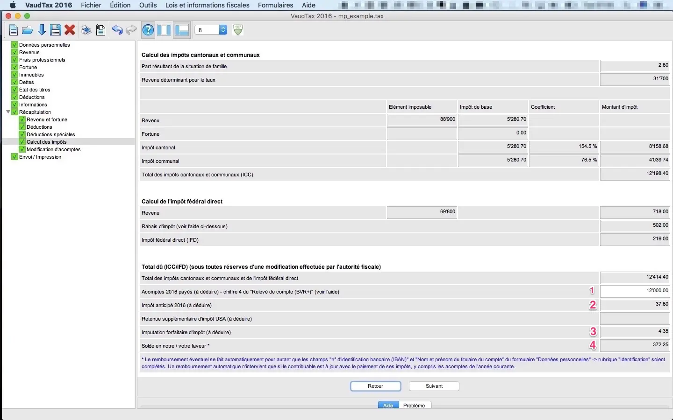Viewport: 673px width, 420px height.
Task: Print the declaration using printer icon
Action: pyautogui.click(x=86, y=30)
